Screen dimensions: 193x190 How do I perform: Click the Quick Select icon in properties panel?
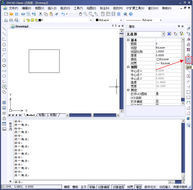click(x=182, y=34)
